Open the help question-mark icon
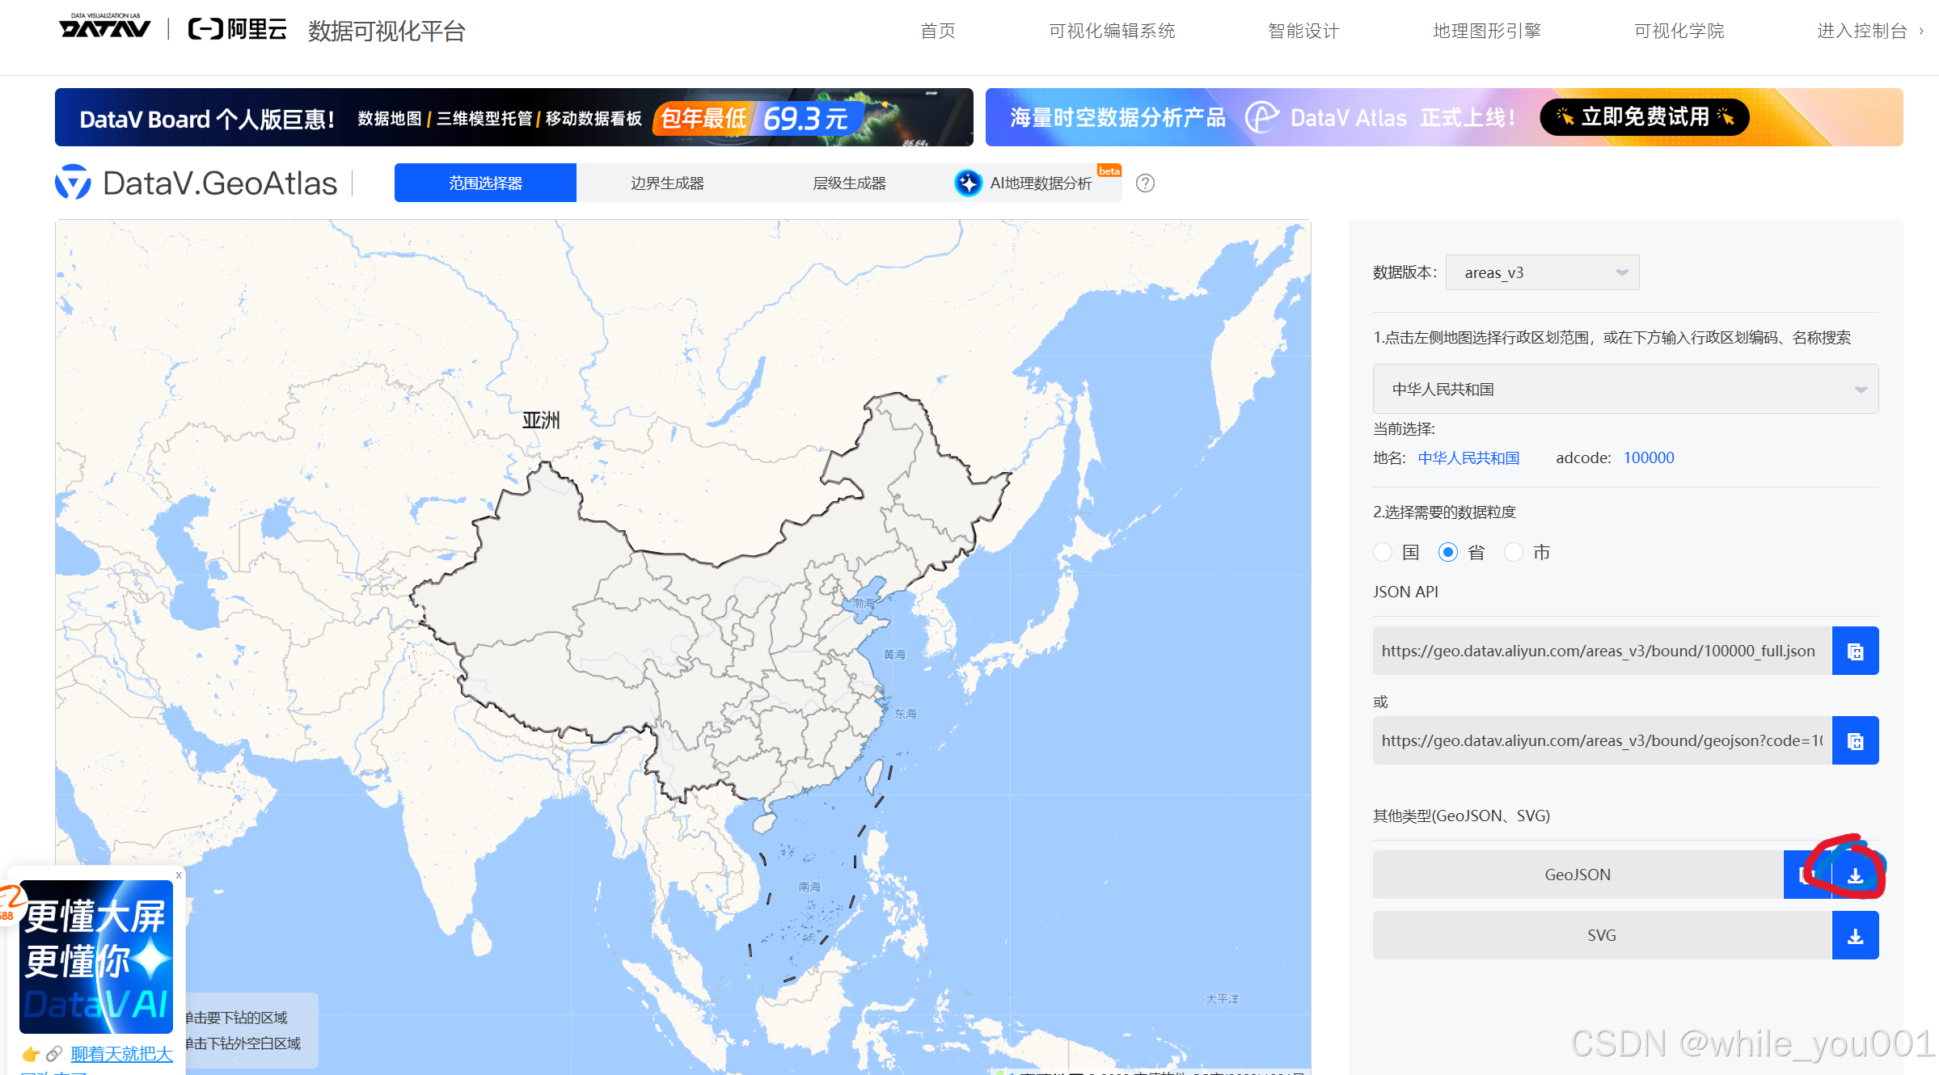Screen dimensions: 1939x1075 point(1145,183)
